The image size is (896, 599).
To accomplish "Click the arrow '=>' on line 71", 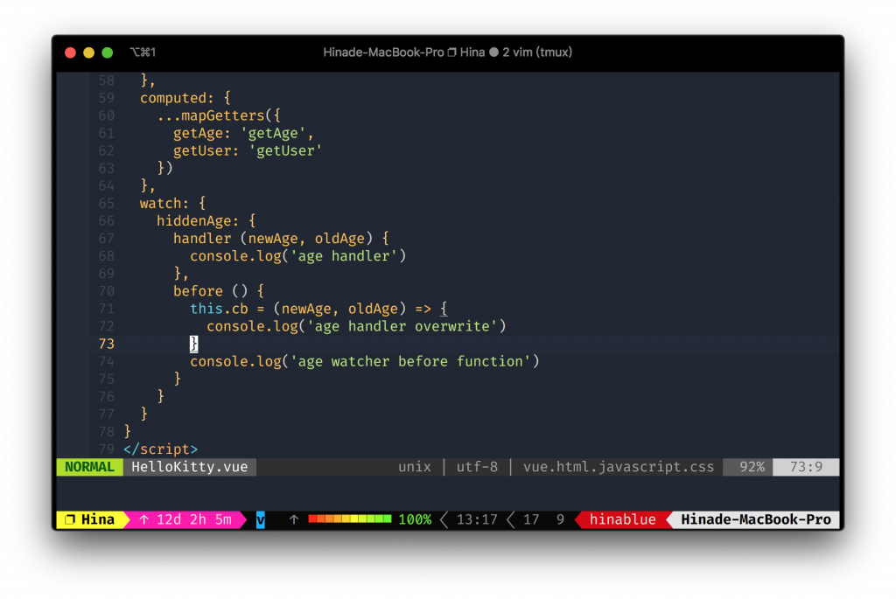I will click(423, 309).
